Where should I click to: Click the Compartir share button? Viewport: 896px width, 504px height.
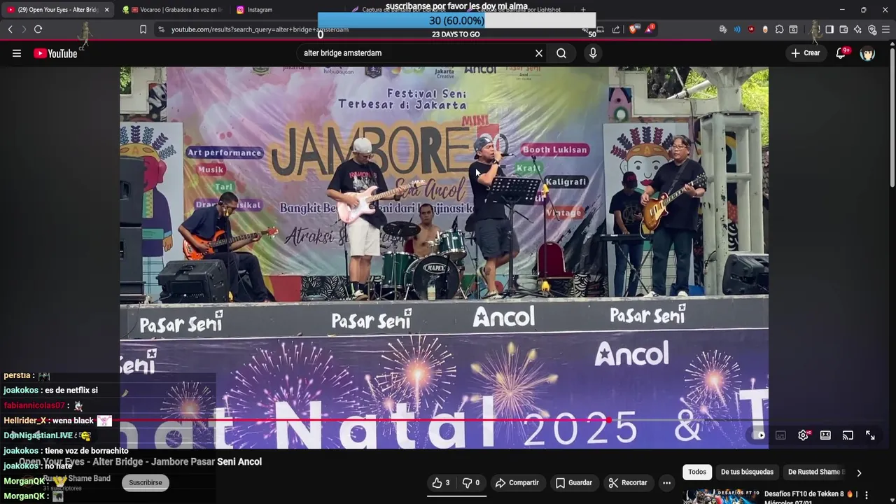point(517,483)
